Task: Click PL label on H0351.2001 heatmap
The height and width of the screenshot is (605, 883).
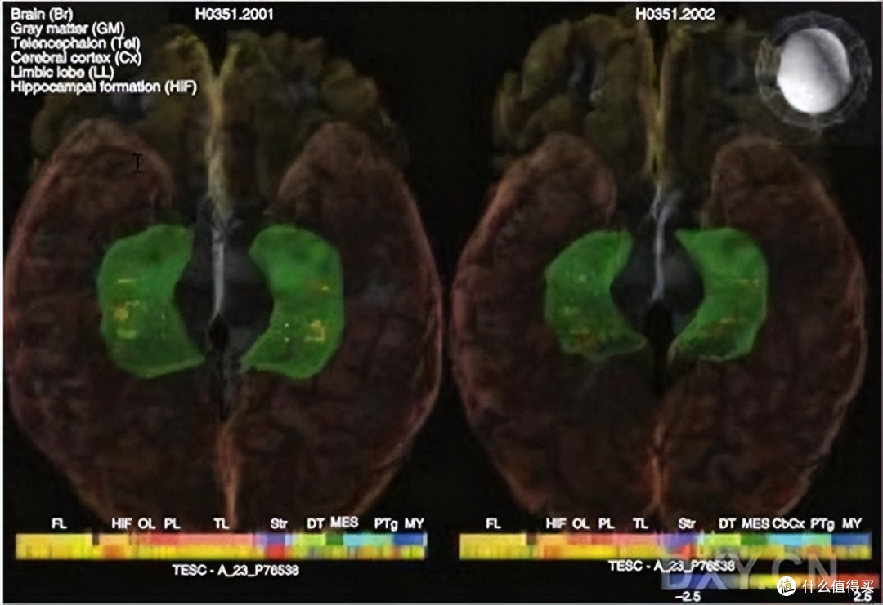Action: pyautogui.click(x=173, y=524)
